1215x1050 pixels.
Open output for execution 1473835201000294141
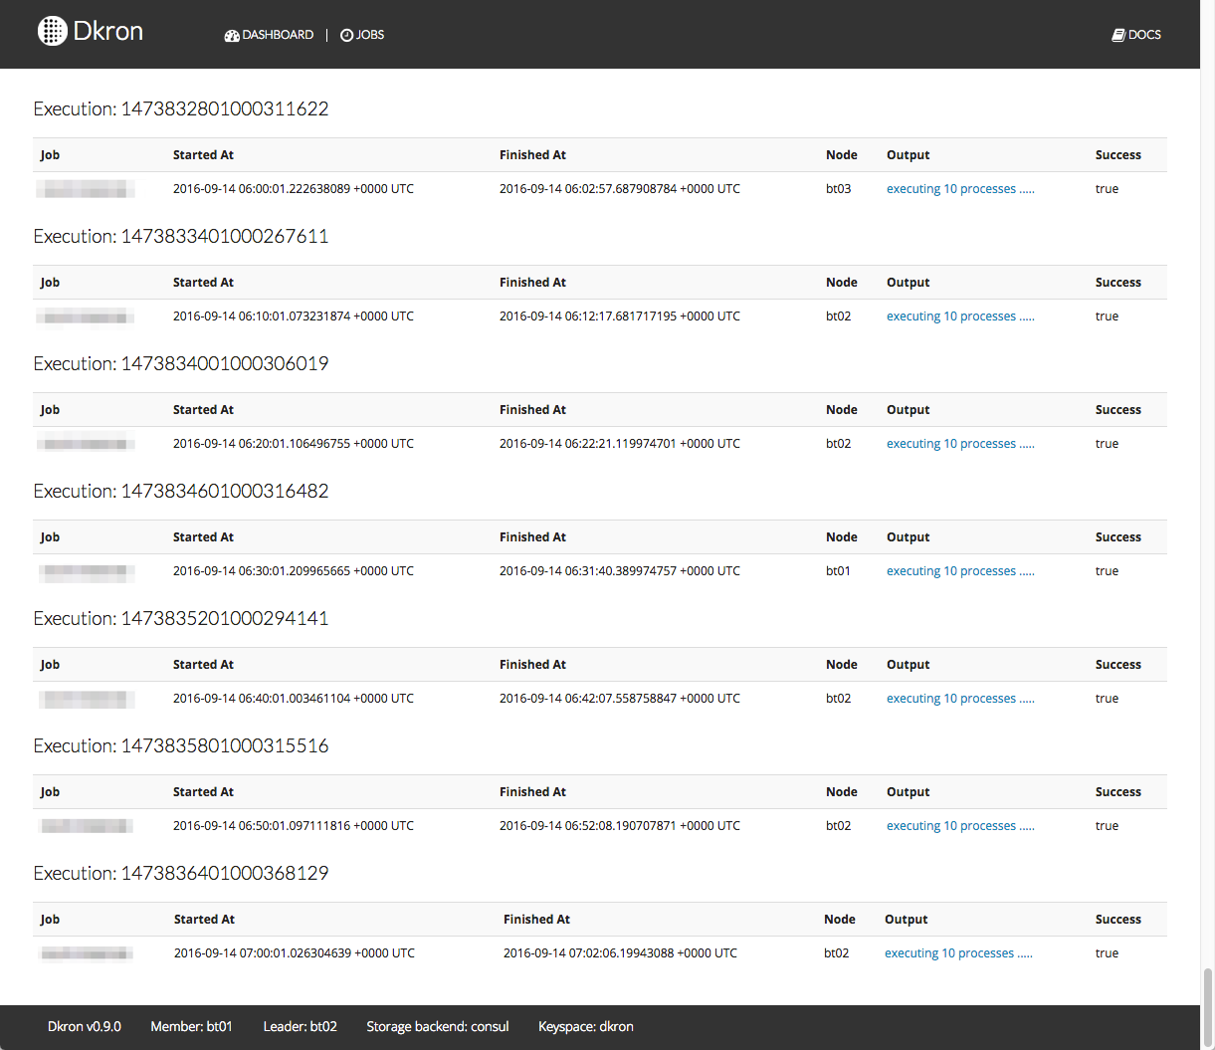959,699
